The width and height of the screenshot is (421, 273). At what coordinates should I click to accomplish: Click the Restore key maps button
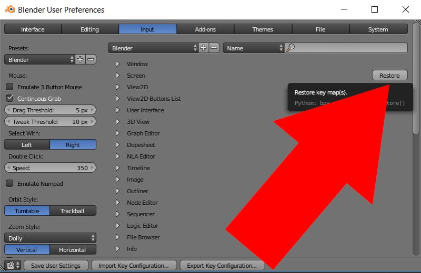pos(389,75)
